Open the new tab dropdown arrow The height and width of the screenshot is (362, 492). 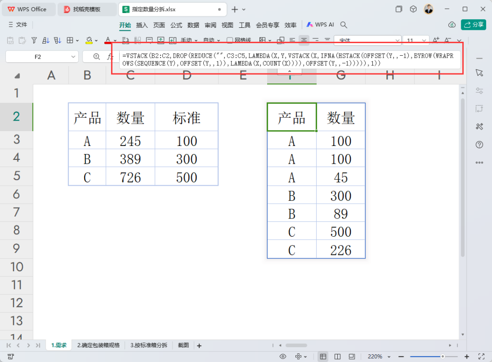244,10
